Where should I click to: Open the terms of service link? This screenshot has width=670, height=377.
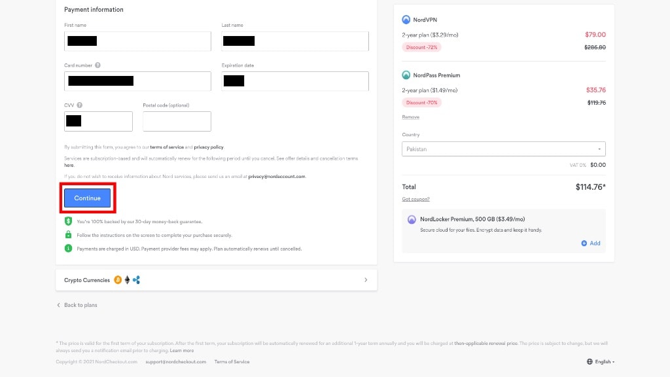(x=167, y=147)
